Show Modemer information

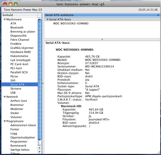(17, 109)
